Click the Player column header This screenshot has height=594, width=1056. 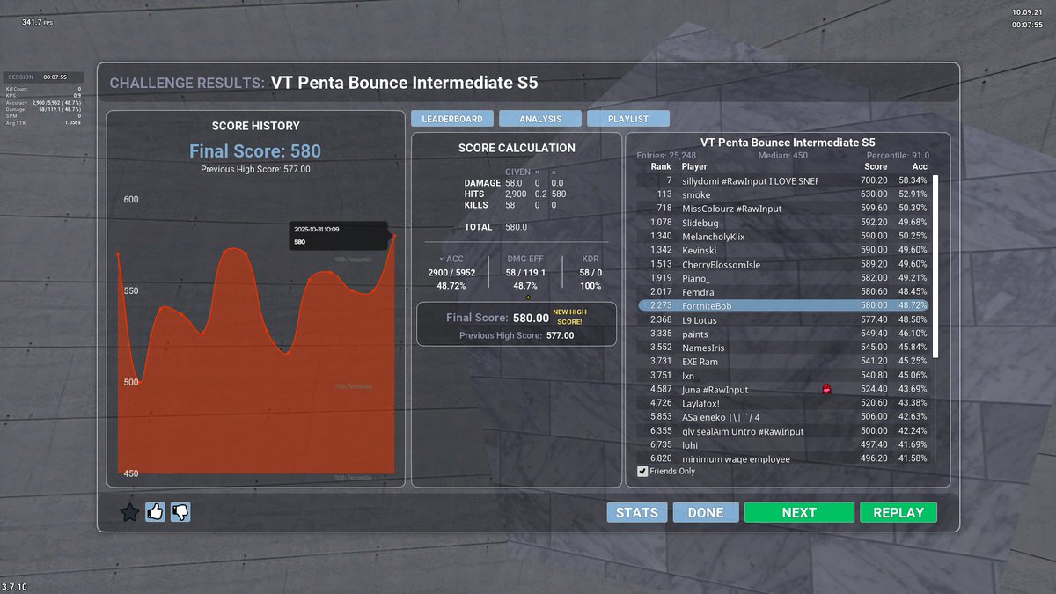[x=694, y=166]
